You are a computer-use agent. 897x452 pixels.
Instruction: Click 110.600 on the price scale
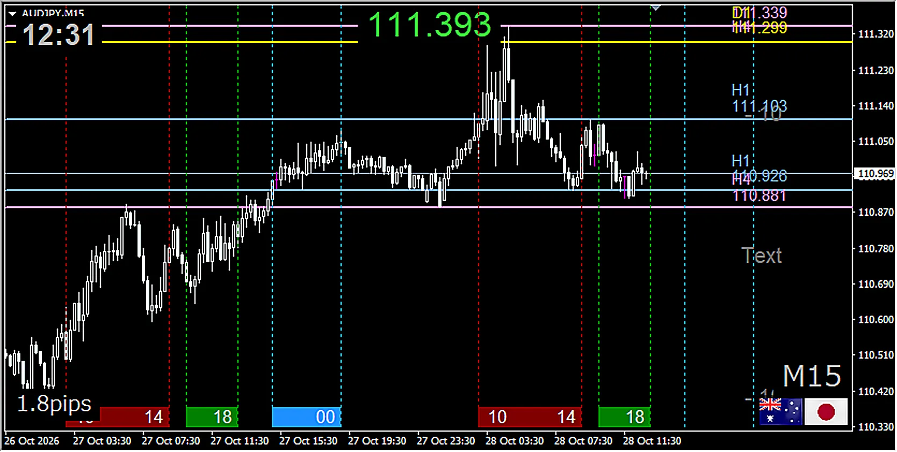pyautogui.click(x=876, y=319)
